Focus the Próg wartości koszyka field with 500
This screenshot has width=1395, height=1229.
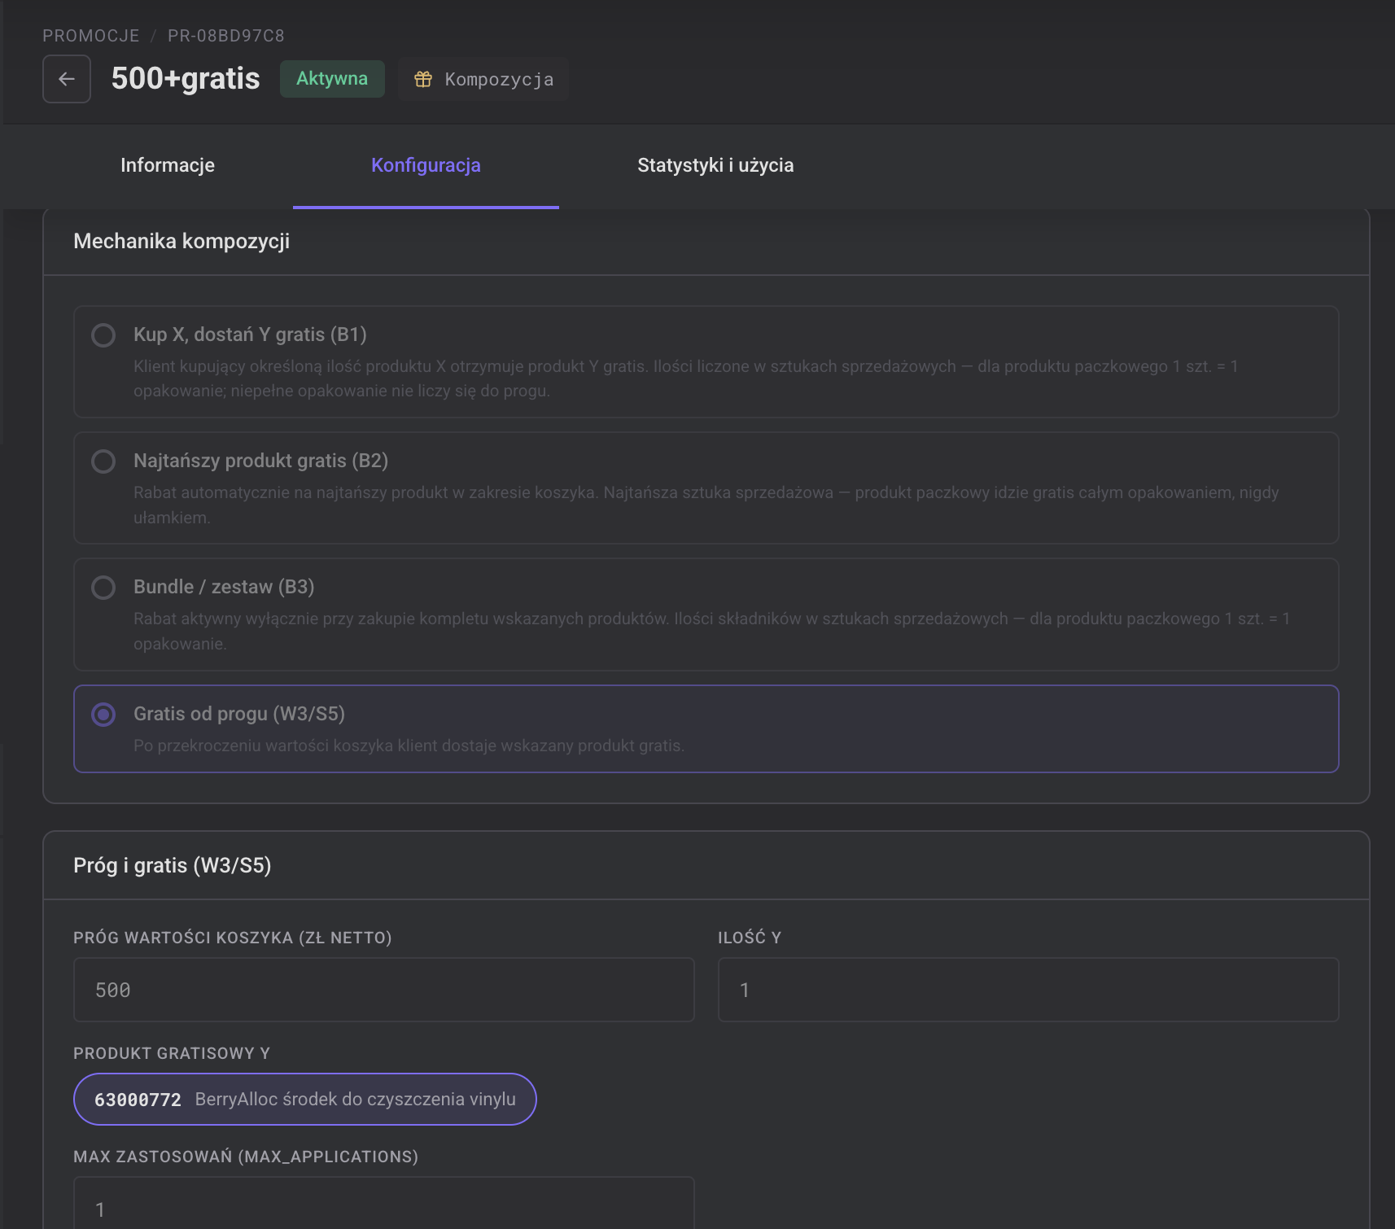tap(384, 990)
